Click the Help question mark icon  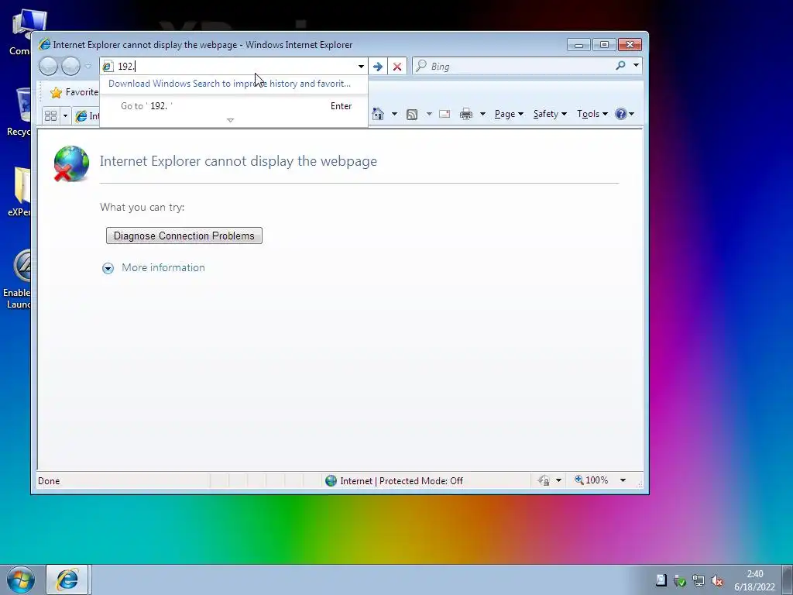(621, 114)
